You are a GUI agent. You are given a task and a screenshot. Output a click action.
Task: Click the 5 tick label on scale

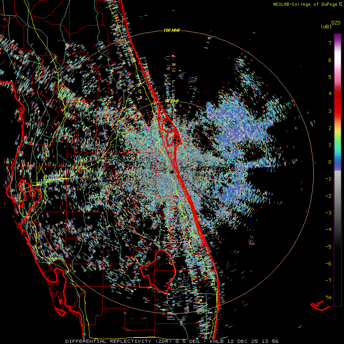[330, 77]
